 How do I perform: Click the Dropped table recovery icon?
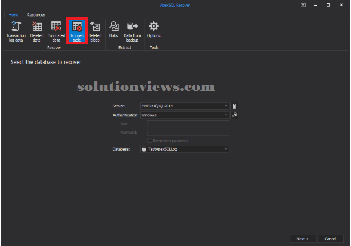click(x=77, y=31)
